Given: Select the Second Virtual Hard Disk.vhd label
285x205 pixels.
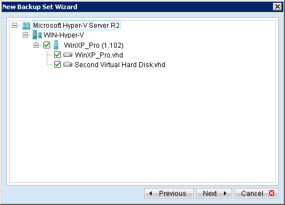Looking at the screenshot, I should (x=120, y=65).
